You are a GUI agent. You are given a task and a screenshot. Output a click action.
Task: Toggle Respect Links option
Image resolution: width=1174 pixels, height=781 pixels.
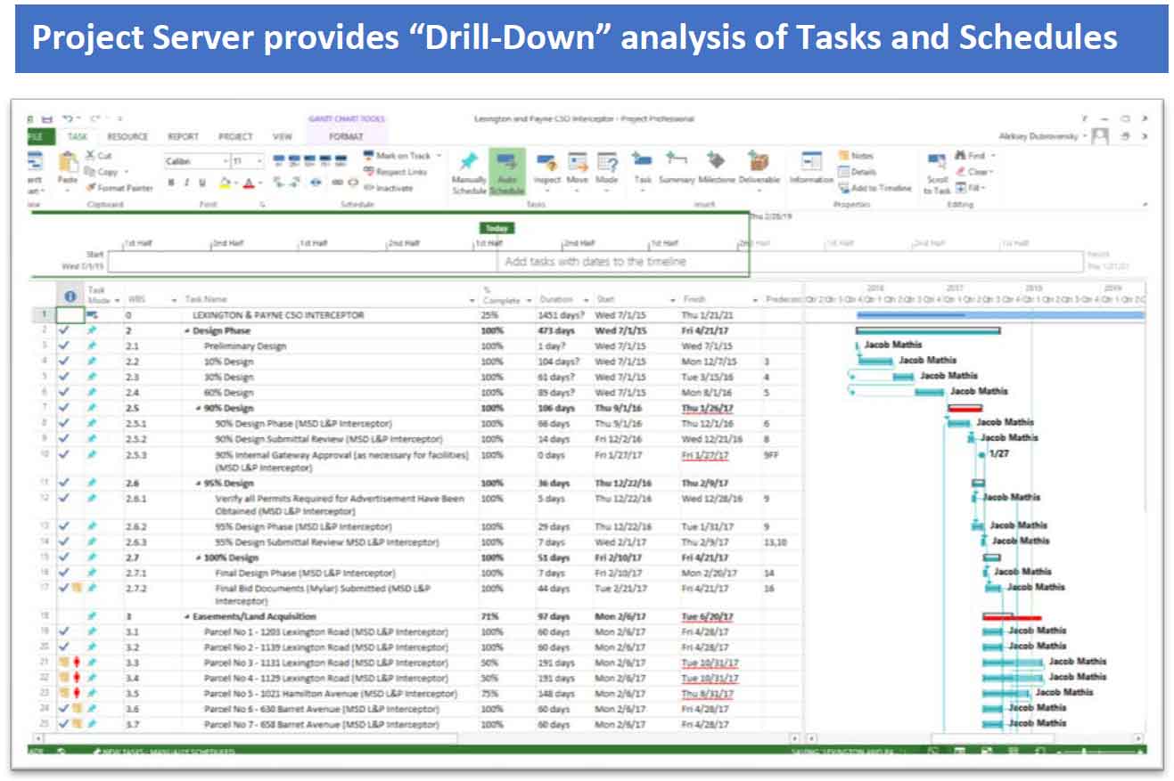pyautogui.click(x=395, y=172)
